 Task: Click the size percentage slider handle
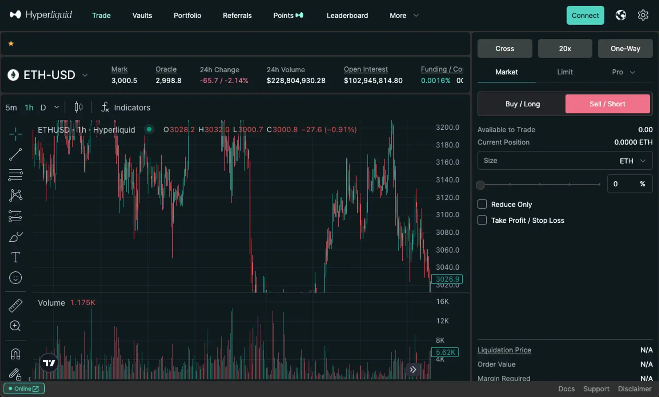click(x=481, y=185)
